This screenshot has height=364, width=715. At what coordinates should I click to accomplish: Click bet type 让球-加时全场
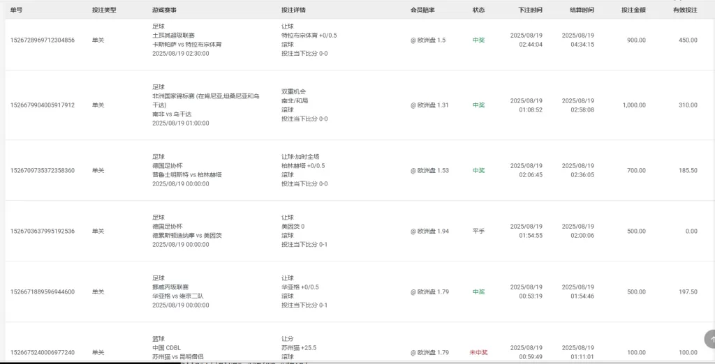pyautogui.click(x=300, y=157)
